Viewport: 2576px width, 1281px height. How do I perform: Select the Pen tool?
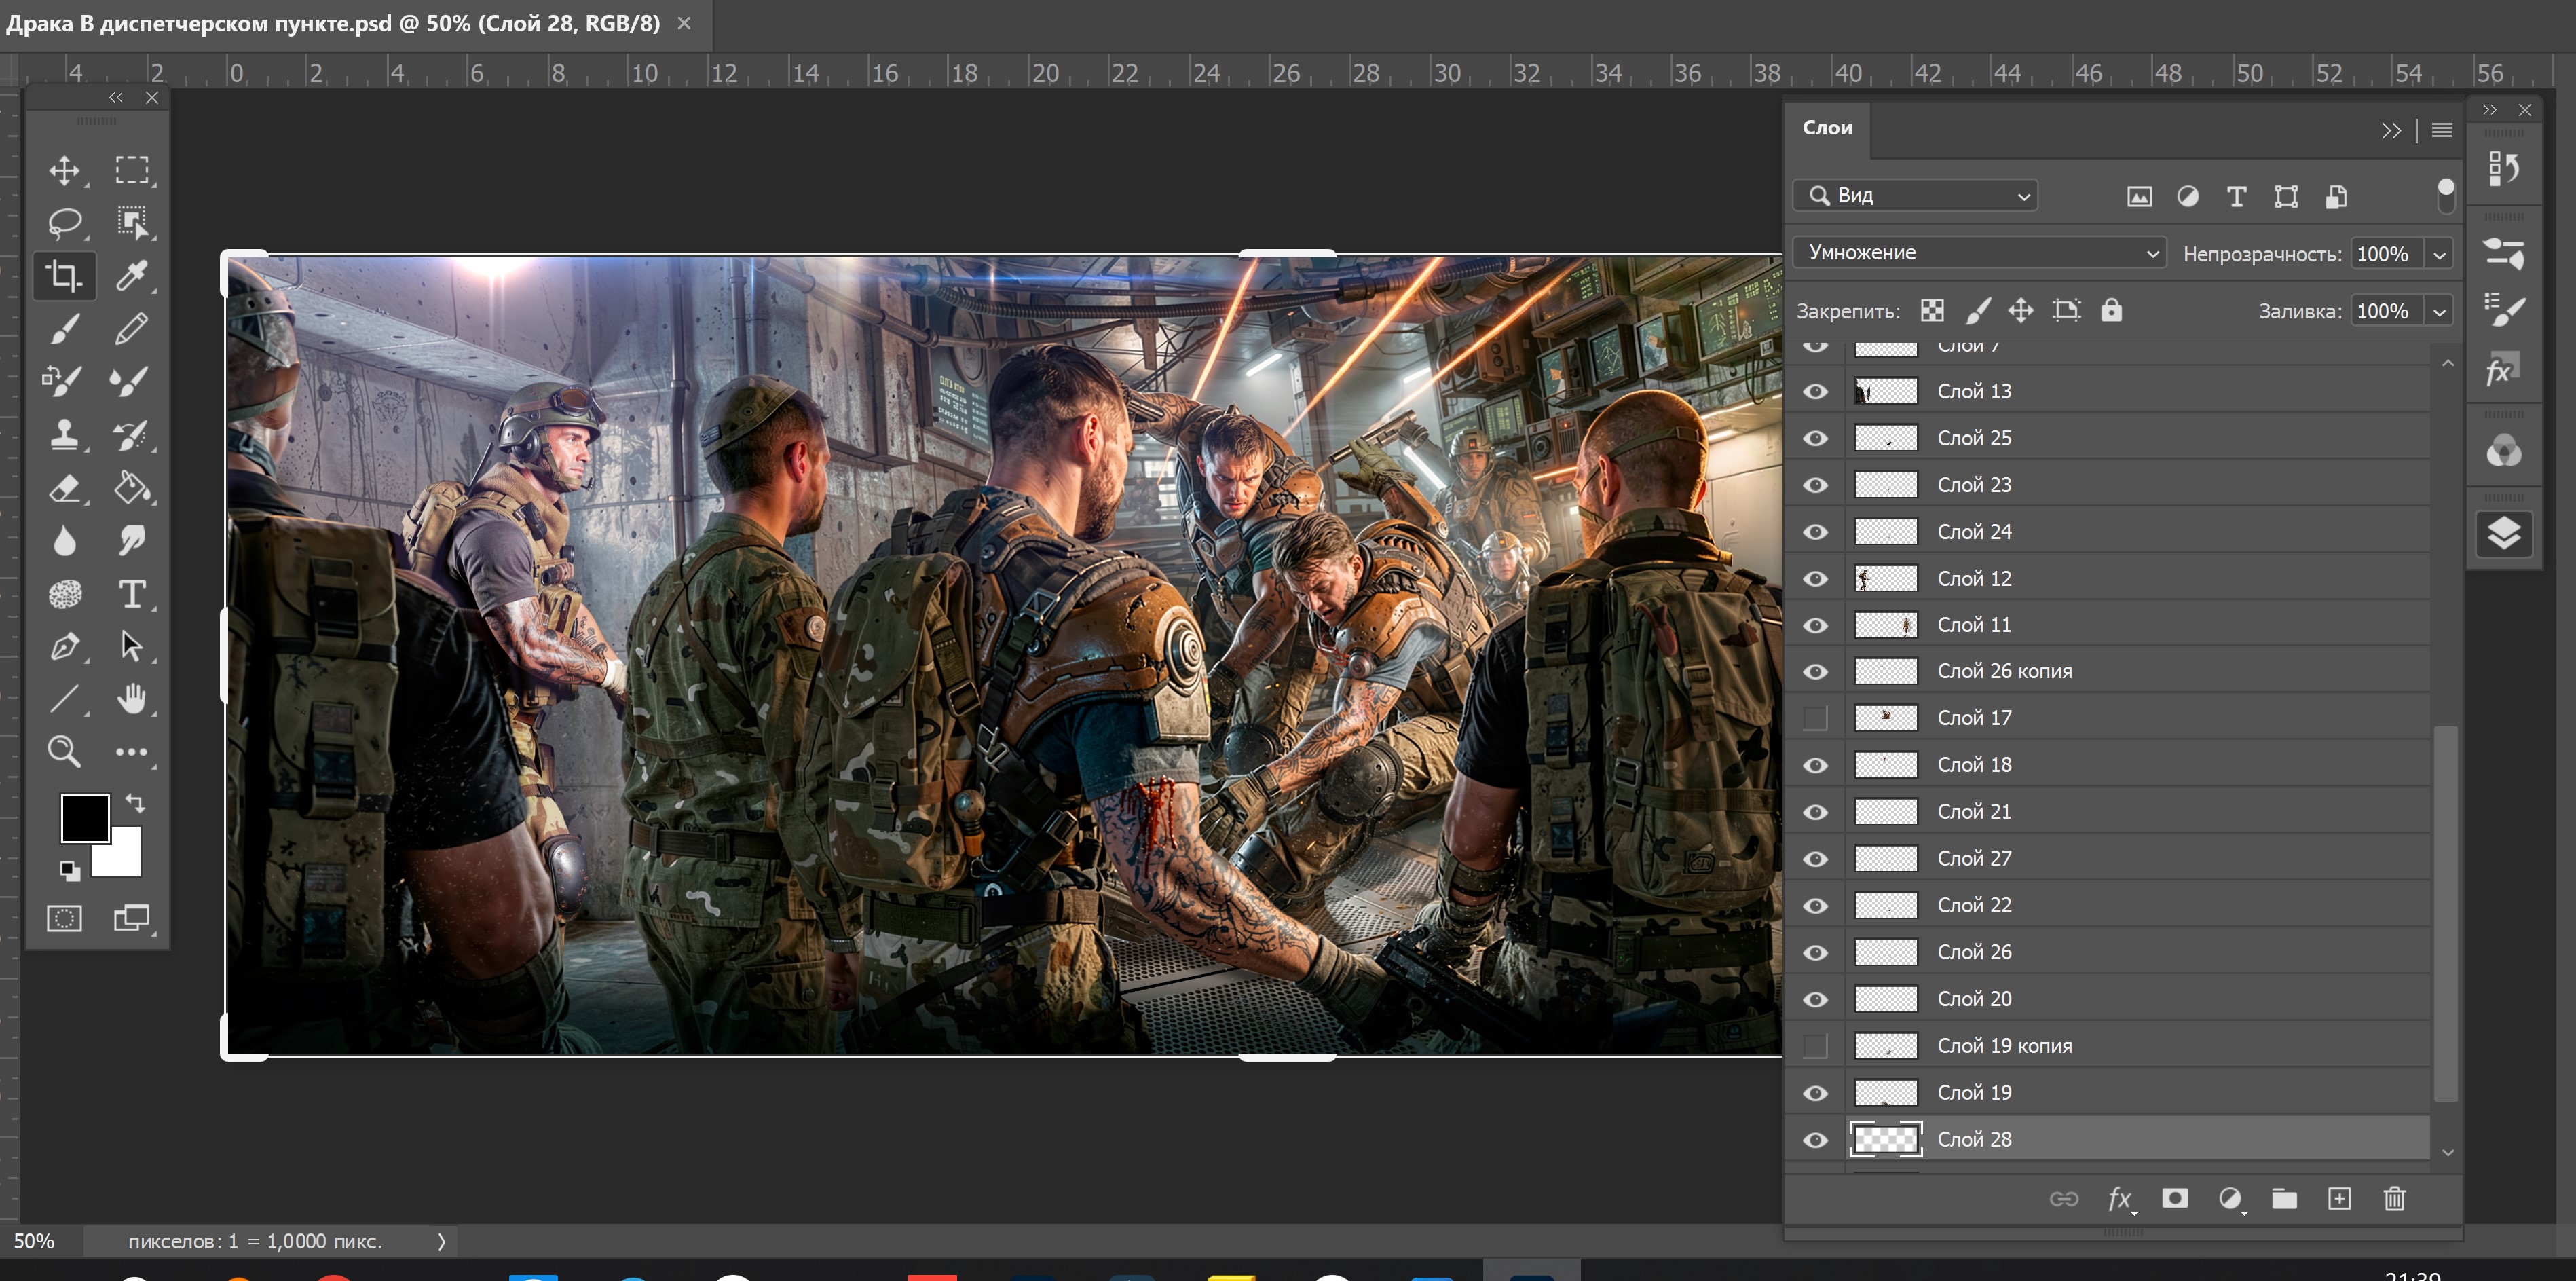click(65, 646)
